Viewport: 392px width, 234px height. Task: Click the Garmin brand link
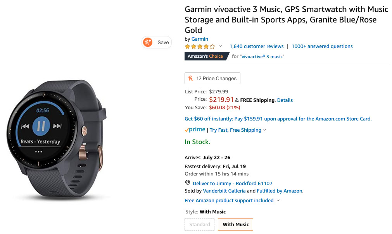tap(200, 39)
